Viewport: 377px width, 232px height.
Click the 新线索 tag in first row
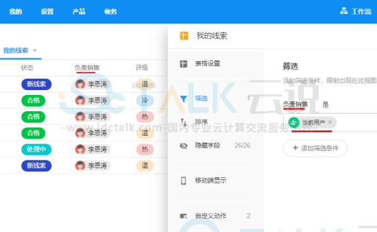[36, 84]
